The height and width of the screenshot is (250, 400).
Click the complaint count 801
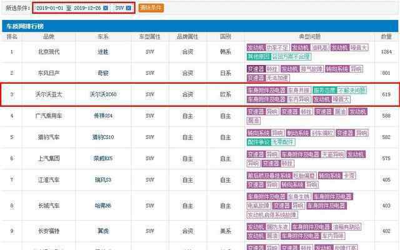point(386,73)
